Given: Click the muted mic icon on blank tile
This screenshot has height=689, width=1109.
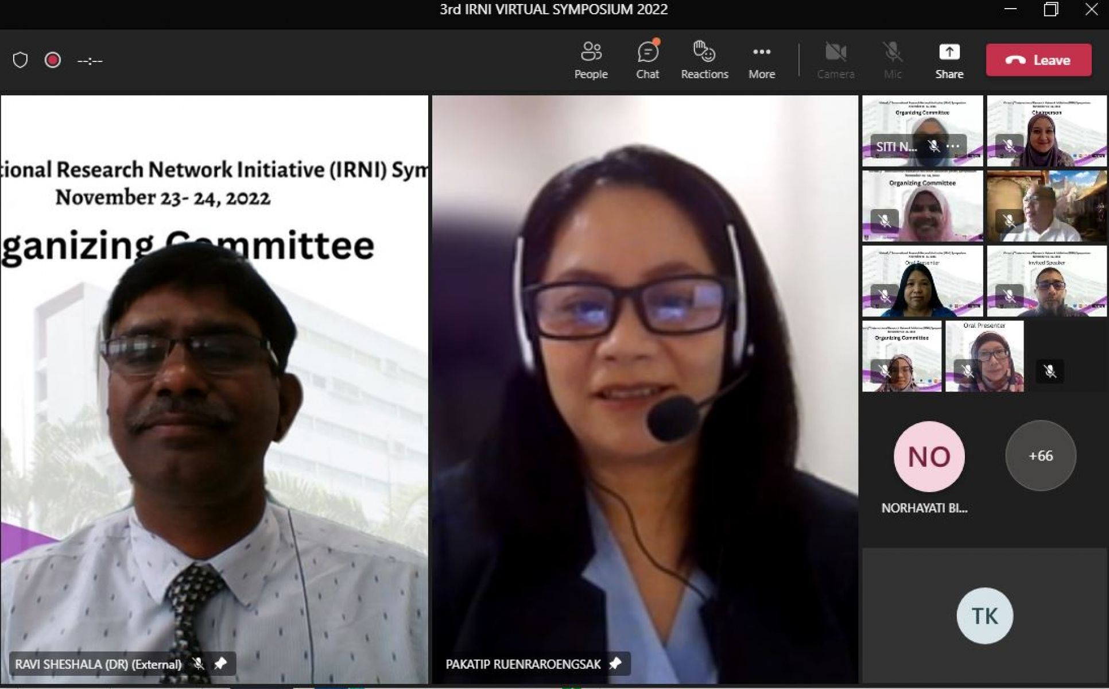Looking at the screenshot, I should [x=1050, y=371].
